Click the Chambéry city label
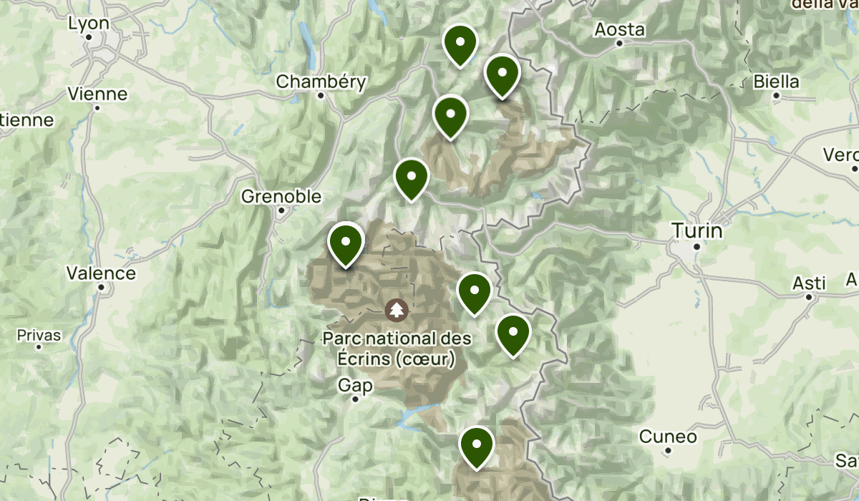The image size is (859, 501). point(321,82)
